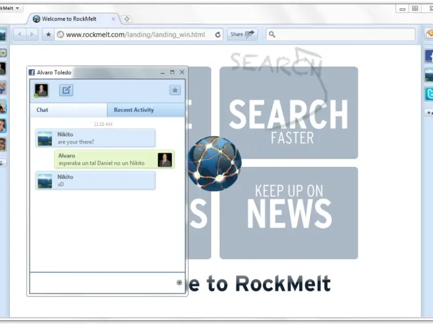This screenshot has width=433, height=324.
Task: Open the dropdown arrow in chat input
Action: tap(179, 282)
